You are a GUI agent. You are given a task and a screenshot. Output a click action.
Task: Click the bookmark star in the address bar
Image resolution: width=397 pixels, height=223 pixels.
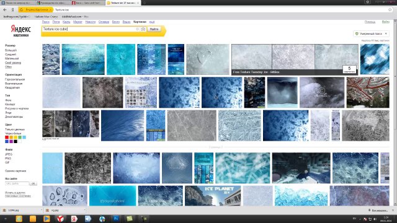pyautogui.click(x=390, y=10)
